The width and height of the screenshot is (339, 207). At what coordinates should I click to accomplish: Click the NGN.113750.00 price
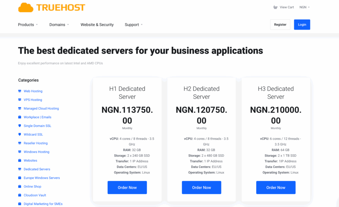(x=127, y=115)
